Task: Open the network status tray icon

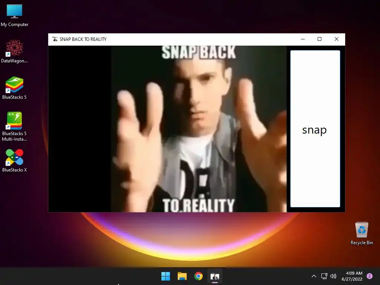Action: tap(324, 276)
